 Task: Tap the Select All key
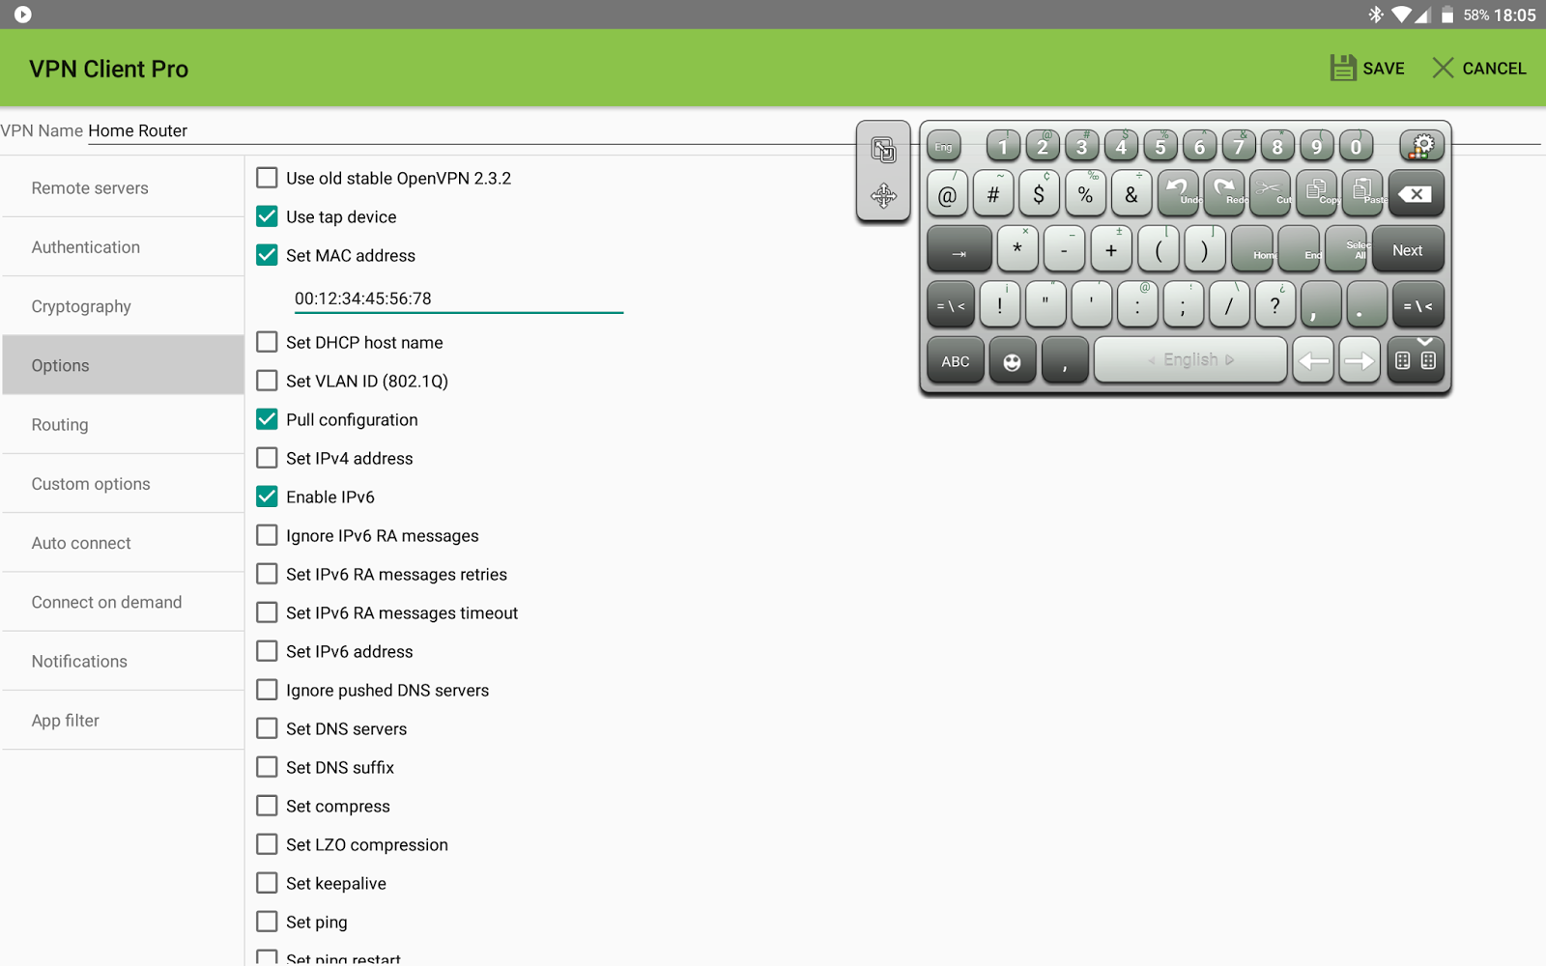click(x=1346, y=250)
